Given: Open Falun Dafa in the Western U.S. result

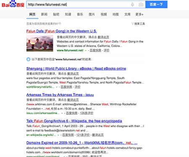Looking at the screenshot, I should pyautogui.click(x=62, y=31).
